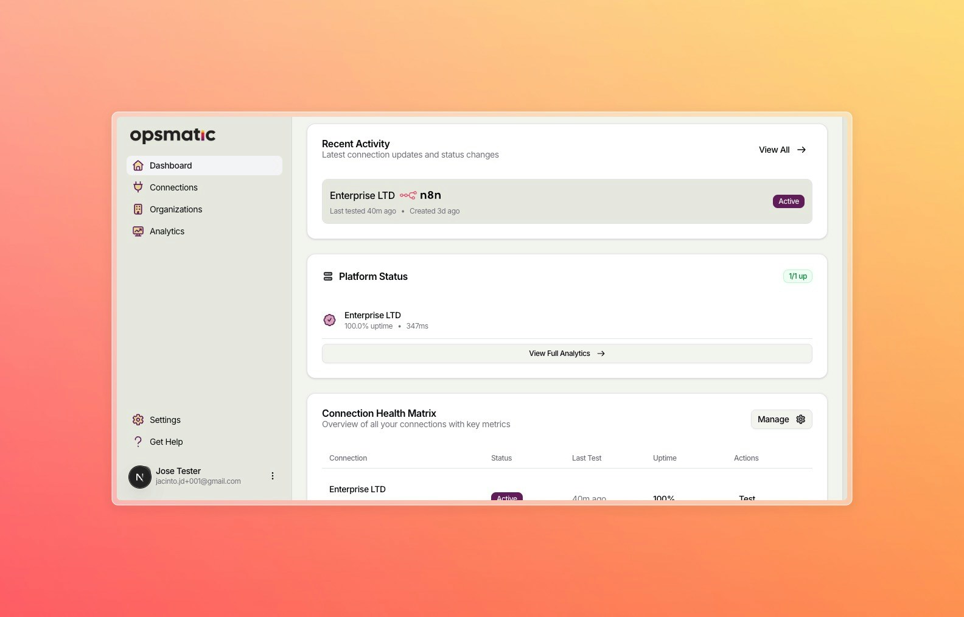Click the Get Help question mark icon

[x=138, y=442]
